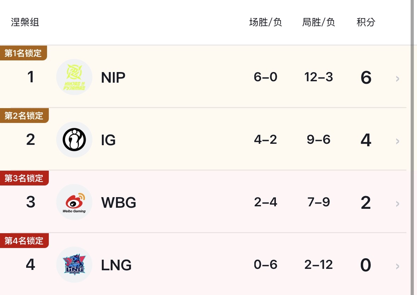Click the 积分 column header
Screen dimensions: 417x295
tap(366, 22)
